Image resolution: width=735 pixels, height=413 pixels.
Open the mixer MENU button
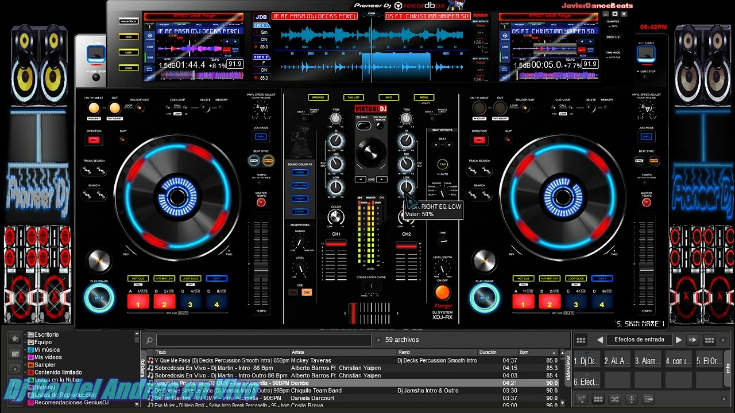424,98
